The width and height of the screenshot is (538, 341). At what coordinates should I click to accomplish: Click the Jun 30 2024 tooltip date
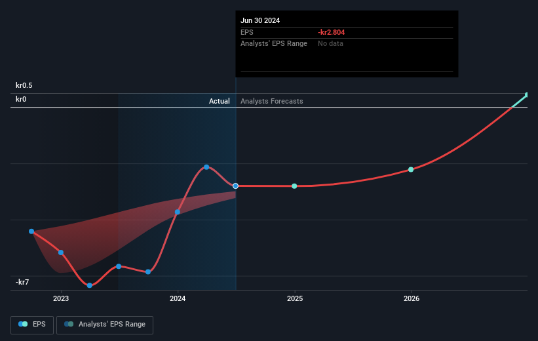coord(260,20)
